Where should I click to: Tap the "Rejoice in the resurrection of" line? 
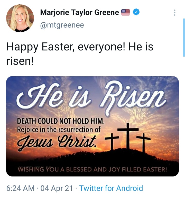point(59,129)
